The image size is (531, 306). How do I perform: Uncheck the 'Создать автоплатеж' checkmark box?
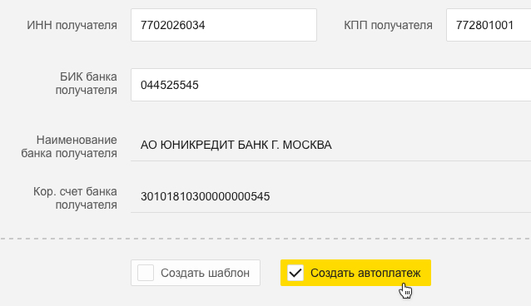(x=295, y=273)
